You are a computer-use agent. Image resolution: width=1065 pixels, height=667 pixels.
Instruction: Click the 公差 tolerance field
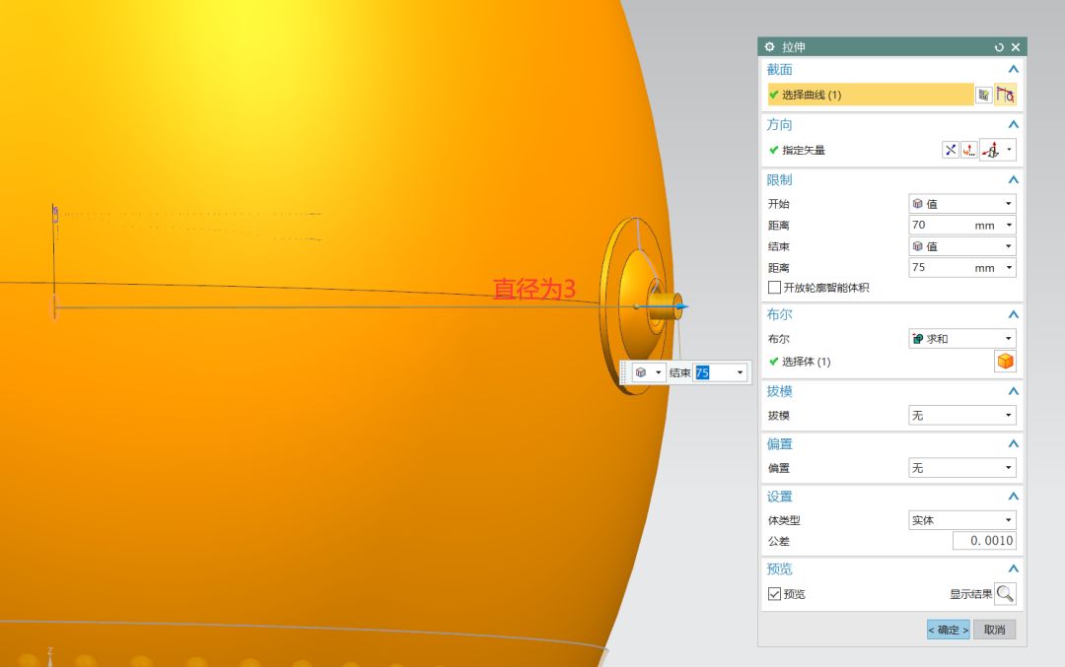tap(984, 541)
